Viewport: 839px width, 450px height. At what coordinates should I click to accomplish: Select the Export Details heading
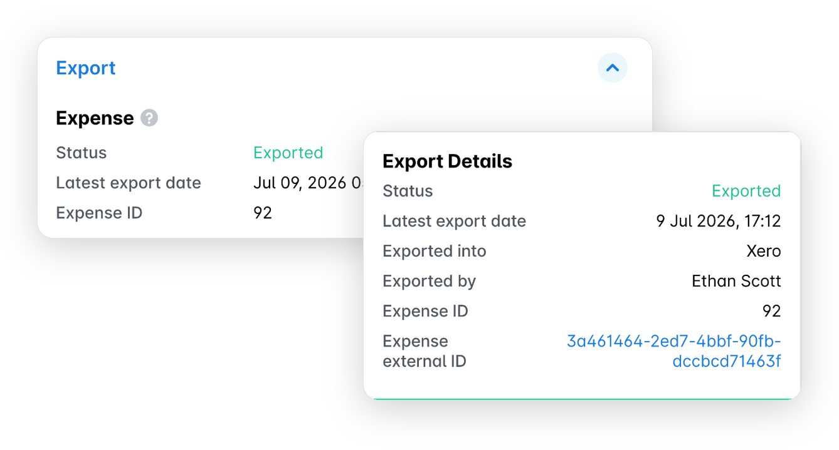pos(447,161)
